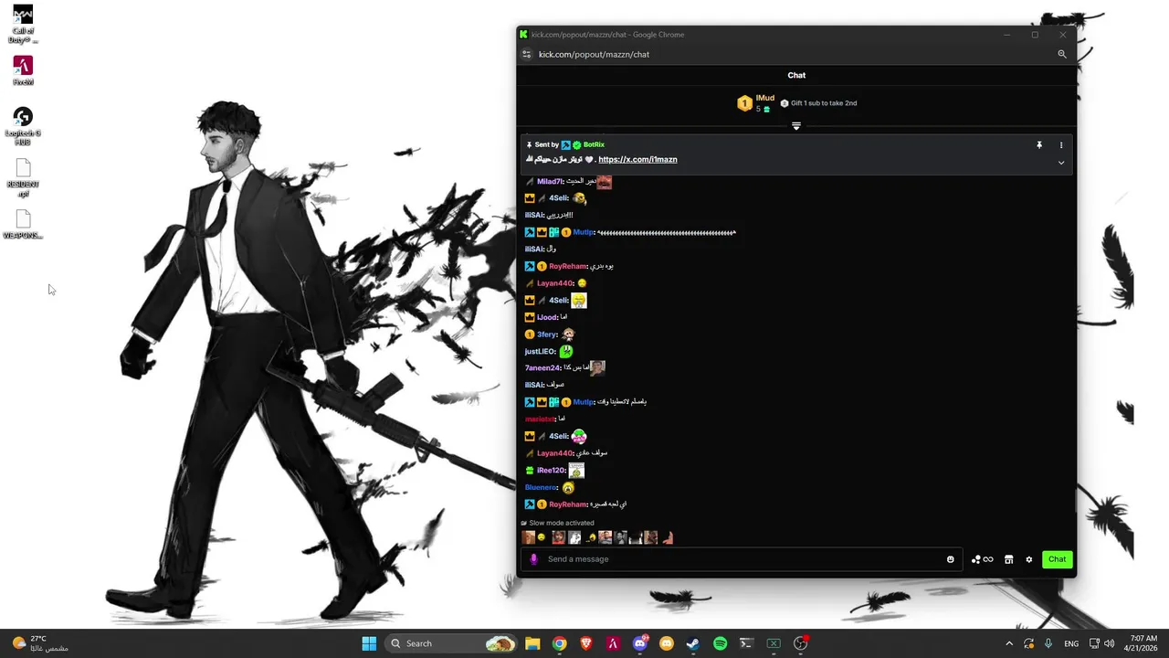Open volume control in system tray

(x=1109, y=643)
